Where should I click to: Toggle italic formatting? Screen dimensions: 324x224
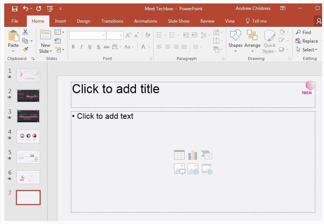(x=82, y=47)
